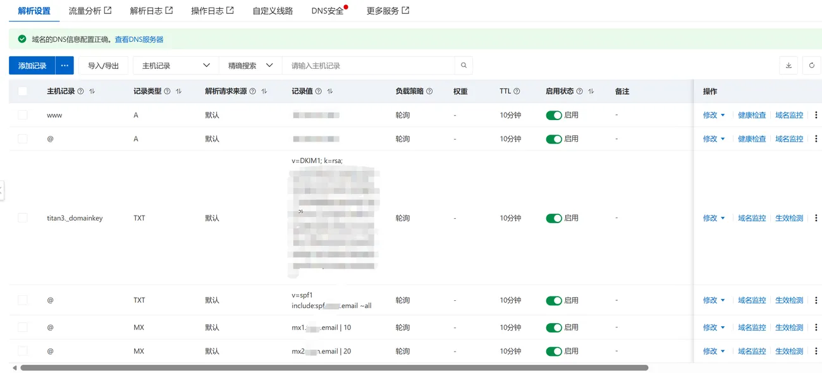Click the search magnifier icon
The image size is (822, 373).
(x=463, y=65)
